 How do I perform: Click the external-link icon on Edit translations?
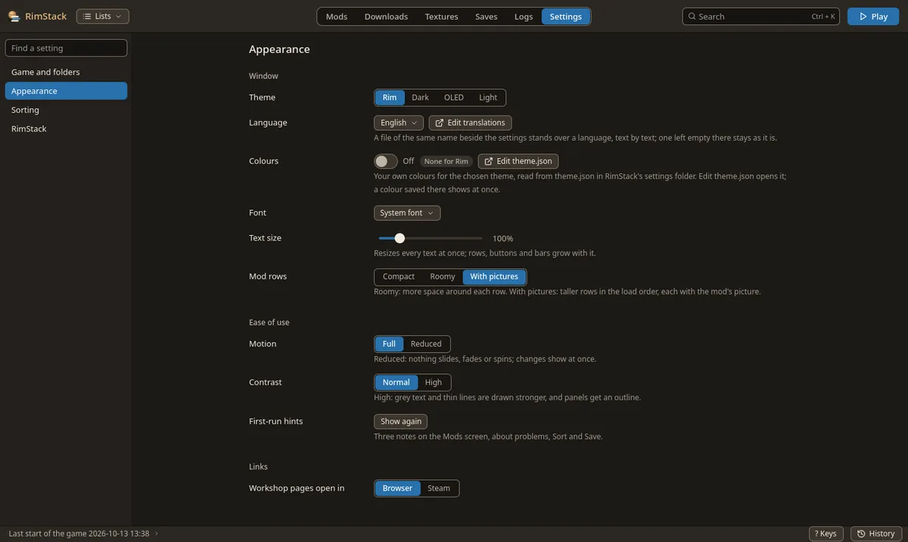[x=440, y=122]
